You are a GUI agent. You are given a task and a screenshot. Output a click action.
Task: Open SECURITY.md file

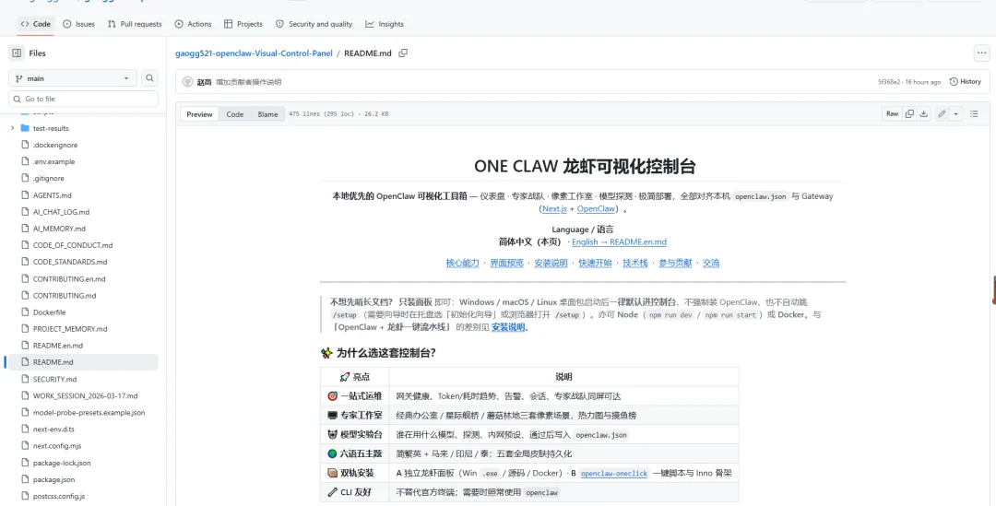pos(54,379)
